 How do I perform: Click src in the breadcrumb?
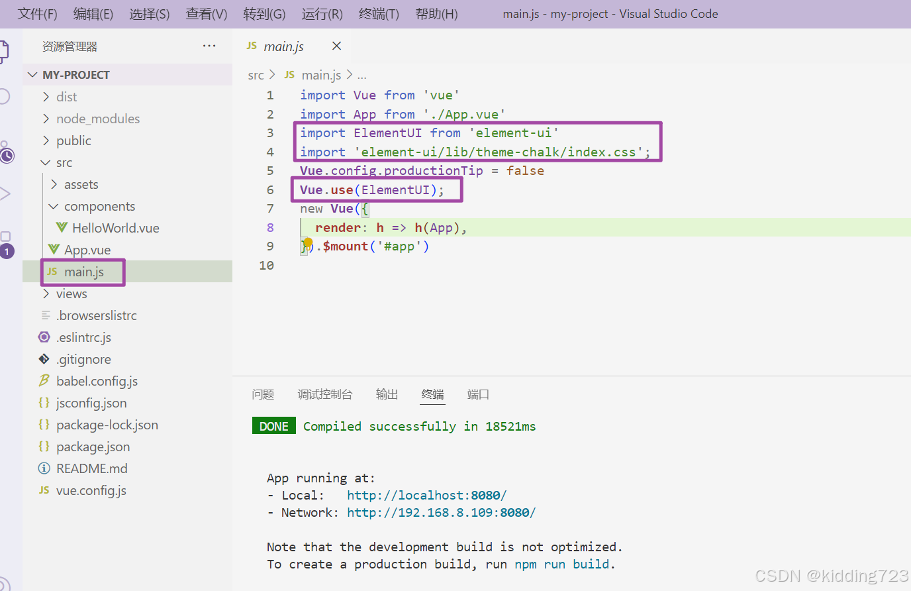tap(256, 75)
